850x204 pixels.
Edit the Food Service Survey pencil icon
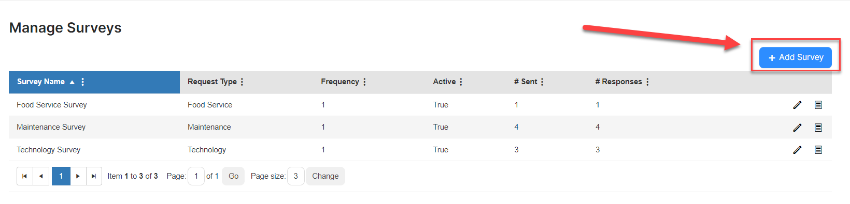(797, 105)
